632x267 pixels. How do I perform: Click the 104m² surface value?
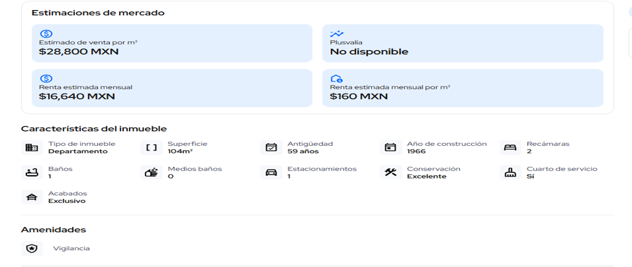click(x=180, y=151)
